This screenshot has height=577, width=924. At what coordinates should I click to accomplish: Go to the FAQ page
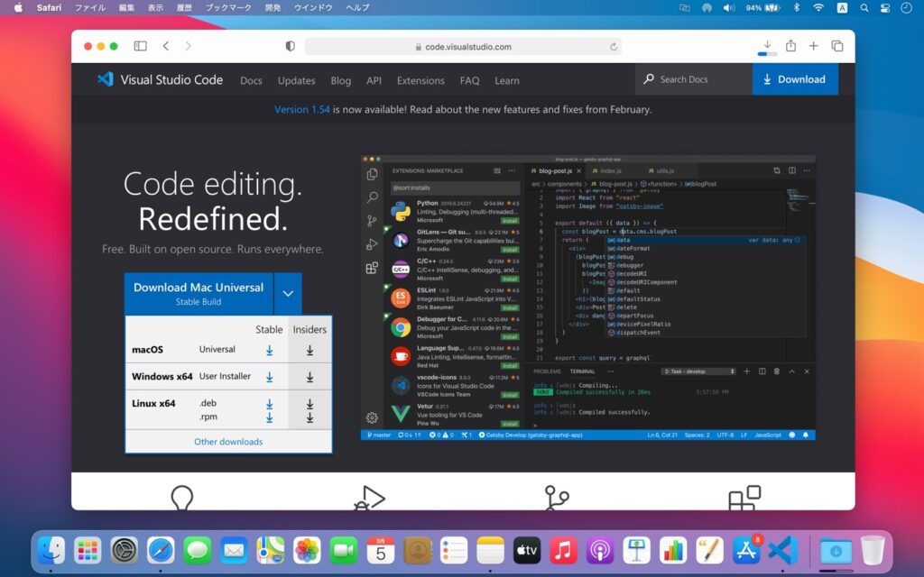[469, 80]
